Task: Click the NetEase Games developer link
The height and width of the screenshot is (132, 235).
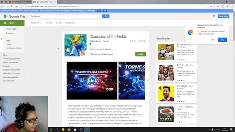Action: 95,41
